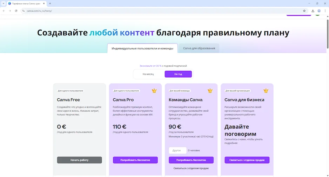The height and width of the screenshot is (177, 329).
Task: Click Для вашей организации label
Action: 237,91
